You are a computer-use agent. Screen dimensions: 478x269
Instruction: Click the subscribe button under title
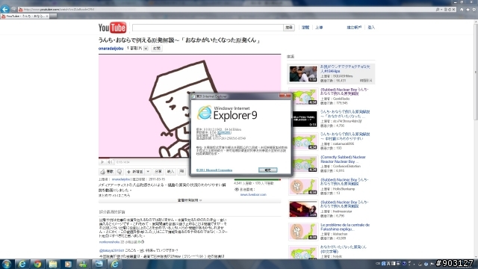pos(157,49)
